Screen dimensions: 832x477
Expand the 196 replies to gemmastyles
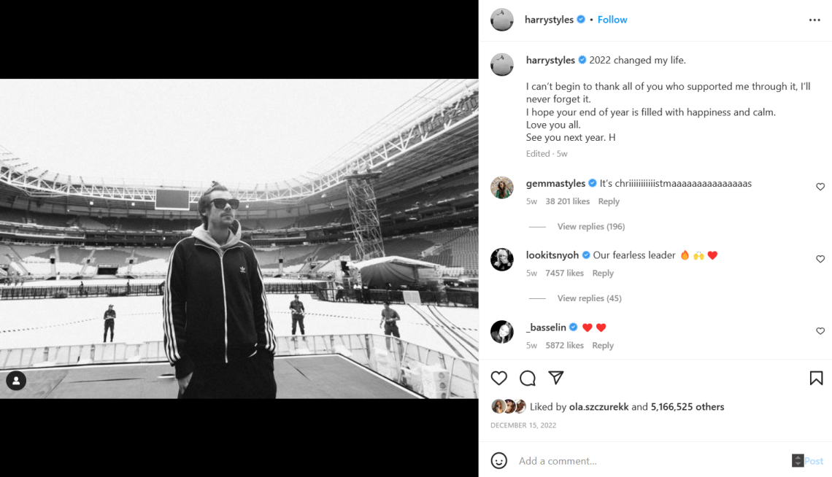pos(590,226)
